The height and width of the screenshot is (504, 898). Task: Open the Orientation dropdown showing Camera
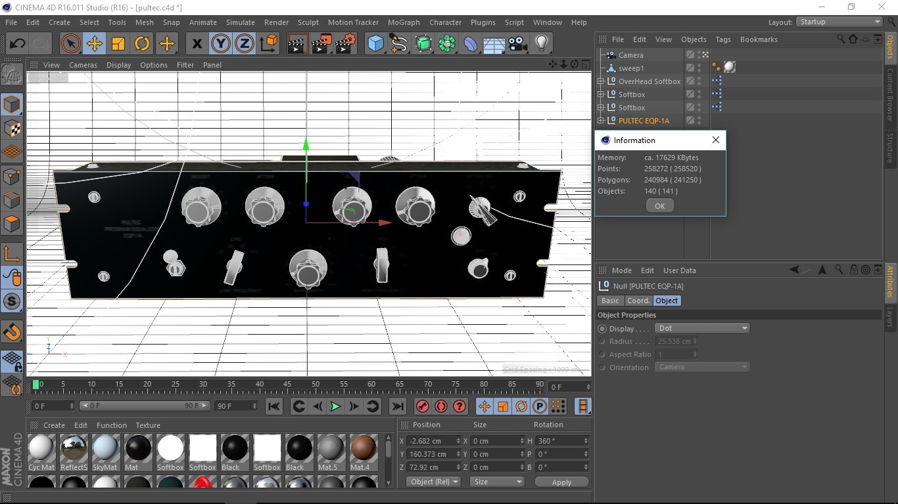tap(702, 367)
